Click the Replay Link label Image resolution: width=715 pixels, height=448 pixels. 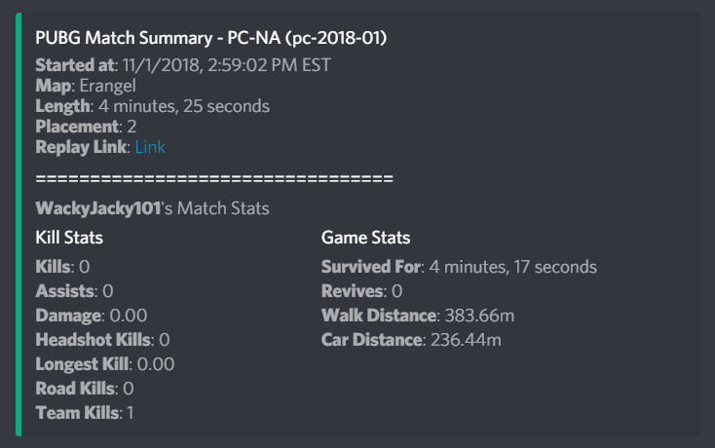tap(82, 146)
